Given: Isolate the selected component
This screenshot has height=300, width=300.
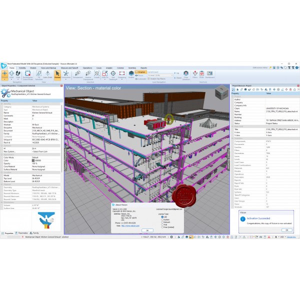Looking at the screenshot, I should (x=96, y=74).
